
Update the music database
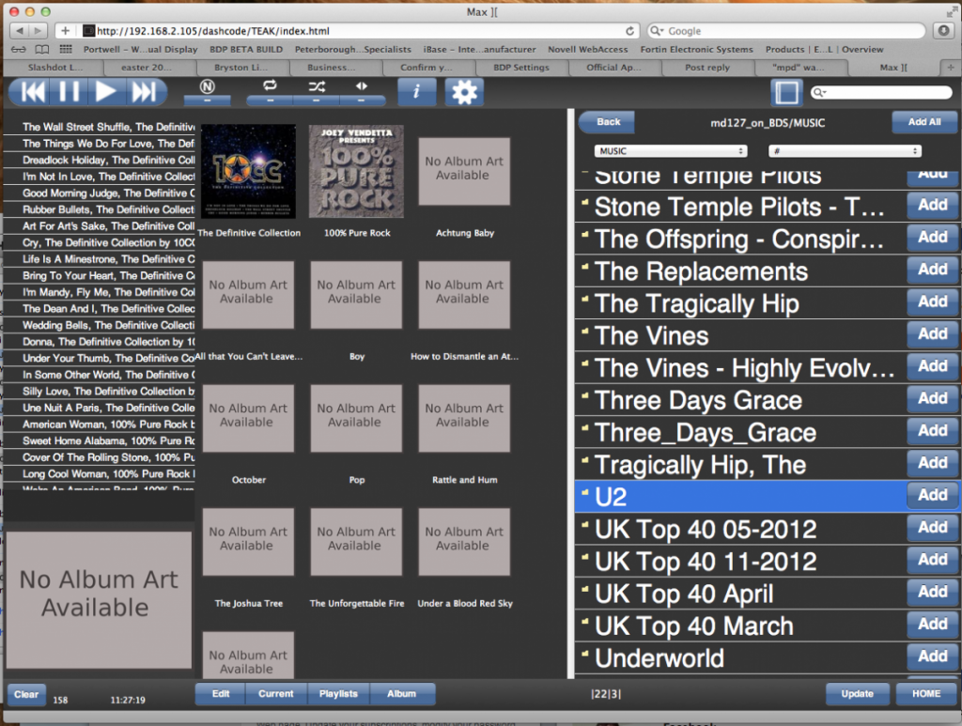tap(857, 693)
